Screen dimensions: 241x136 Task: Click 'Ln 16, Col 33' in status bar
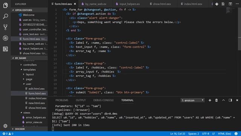(177, 134)
